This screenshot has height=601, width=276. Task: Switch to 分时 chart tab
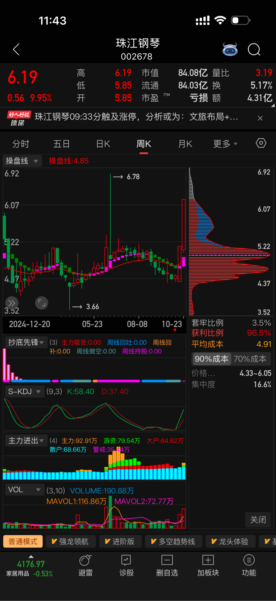point(20,144)
